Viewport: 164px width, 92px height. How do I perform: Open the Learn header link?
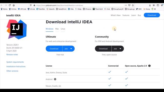pyautogui.click(x=134, y=15)
